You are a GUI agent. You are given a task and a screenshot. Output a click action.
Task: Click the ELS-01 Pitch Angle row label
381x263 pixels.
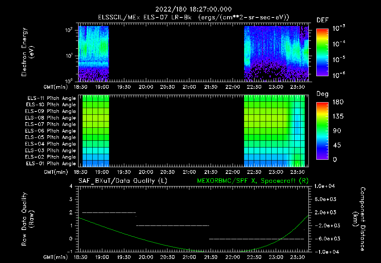51,163
